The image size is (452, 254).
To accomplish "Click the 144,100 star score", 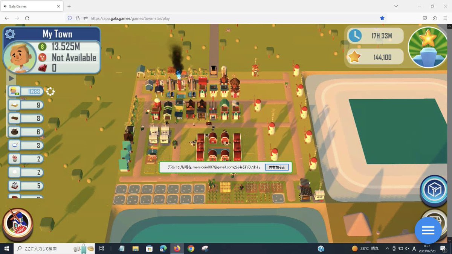I will pos(382,57).
